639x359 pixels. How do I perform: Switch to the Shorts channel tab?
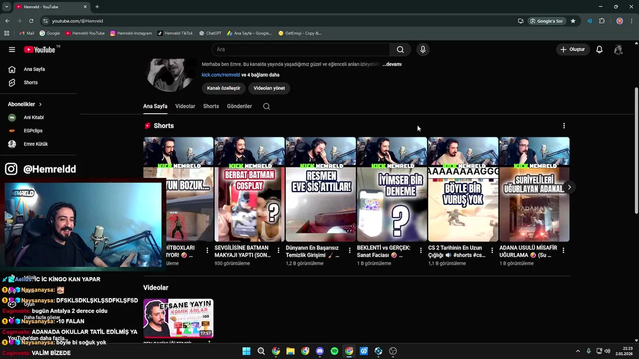pyautogui.click(x=211, y=106)
